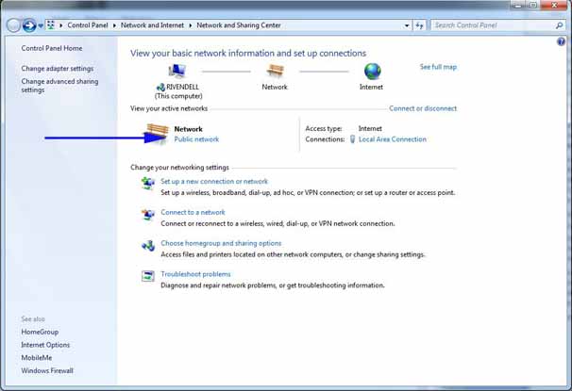Click the active network bench icon

[158, 133]
